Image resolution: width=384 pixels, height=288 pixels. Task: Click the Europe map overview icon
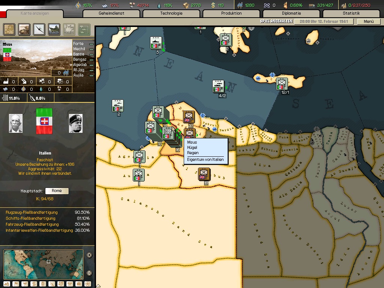(x=9, y=29)
